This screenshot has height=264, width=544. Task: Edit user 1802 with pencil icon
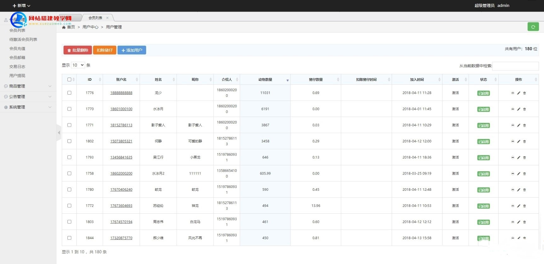click(x=518, y=141)
